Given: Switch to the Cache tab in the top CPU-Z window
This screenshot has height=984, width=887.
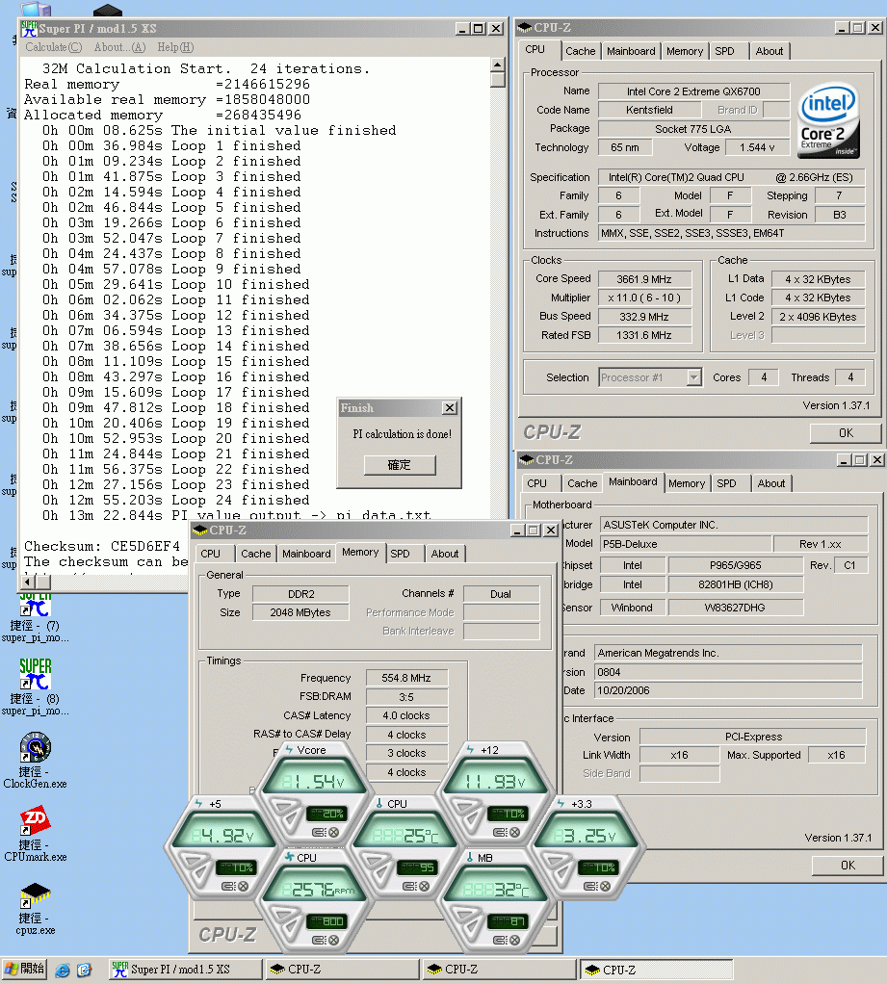Looking at the screenshot, I should pos(580,51).
